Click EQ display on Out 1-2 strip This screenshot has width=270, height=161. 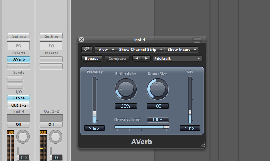51,46
